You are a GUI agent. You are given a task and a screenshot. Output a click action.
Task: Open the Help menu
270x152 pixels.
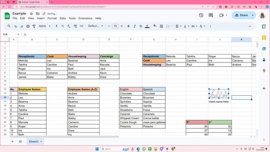coord(98,18)
